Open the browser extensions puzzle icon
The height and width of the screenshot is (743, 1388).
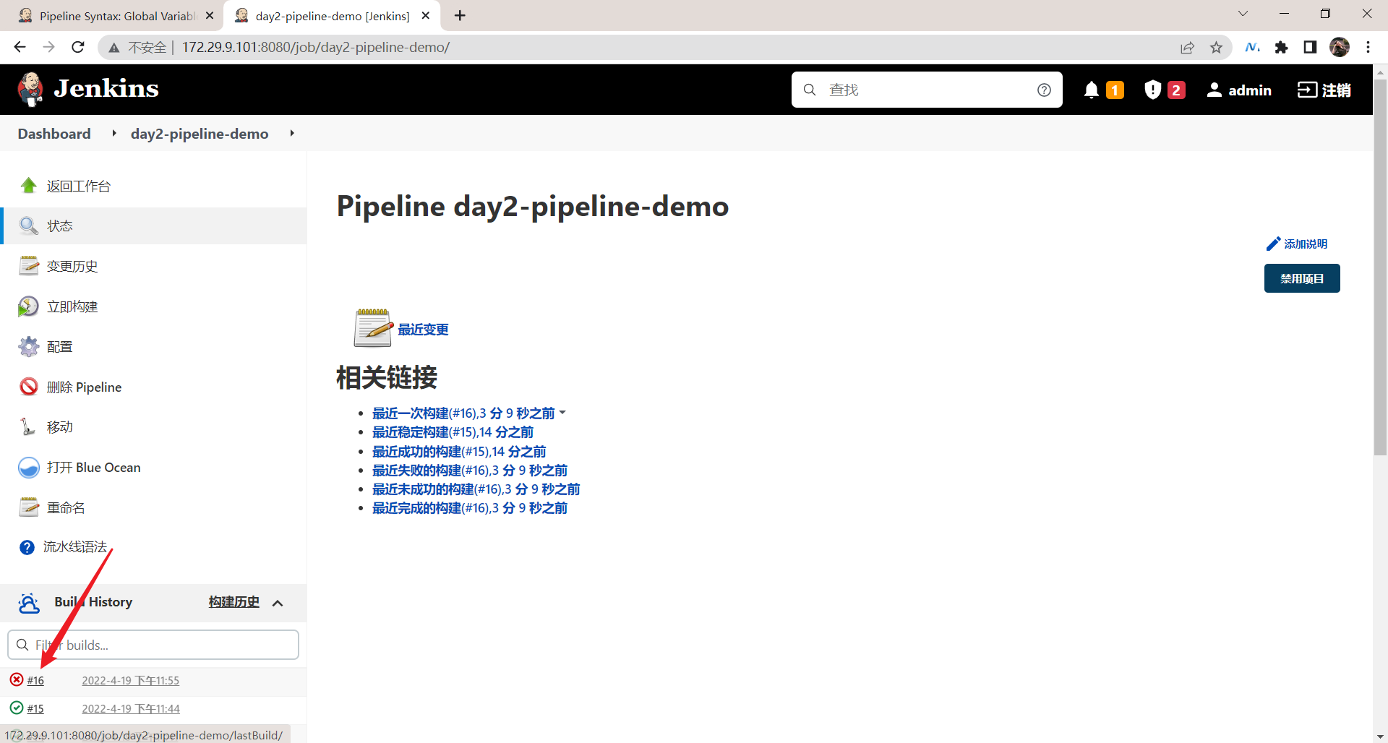pos(1282,48)
